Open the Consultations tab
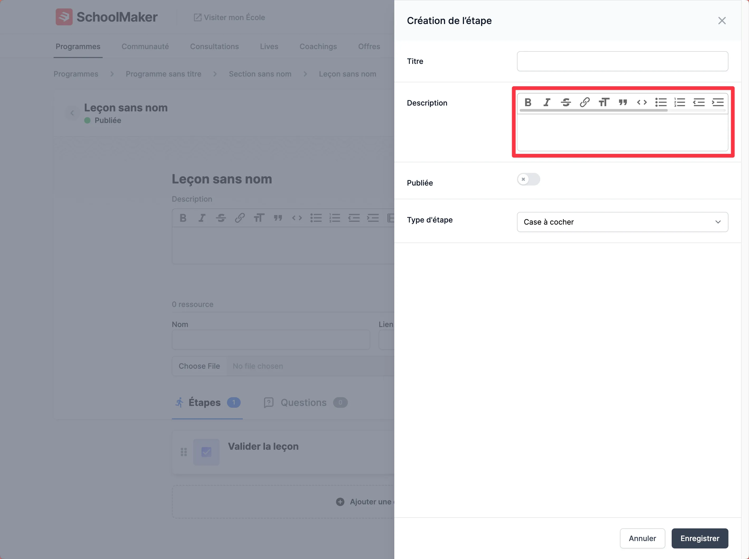Image resolution: width=749 pixels, height=559 pixels. (215, 46)
